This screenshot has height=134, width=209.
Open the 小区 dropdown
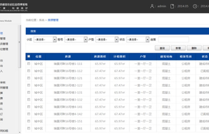[x=45, y=40]
